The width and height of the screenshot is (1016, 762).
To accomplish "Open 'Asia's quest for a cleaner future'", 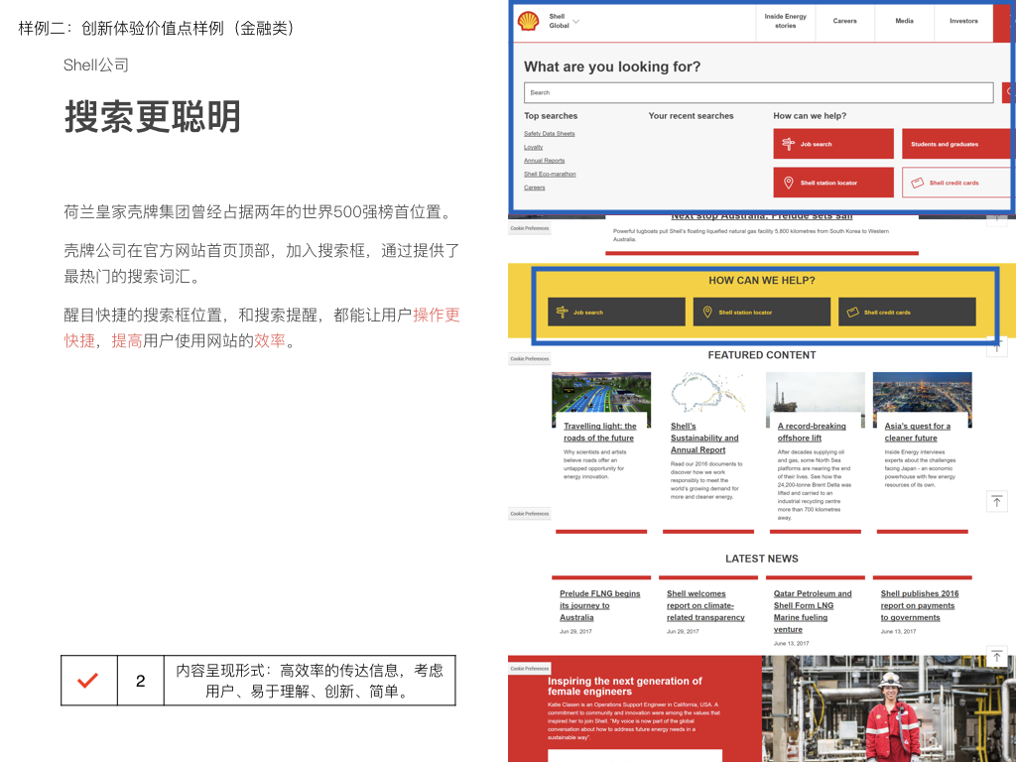I will (918, 433).
